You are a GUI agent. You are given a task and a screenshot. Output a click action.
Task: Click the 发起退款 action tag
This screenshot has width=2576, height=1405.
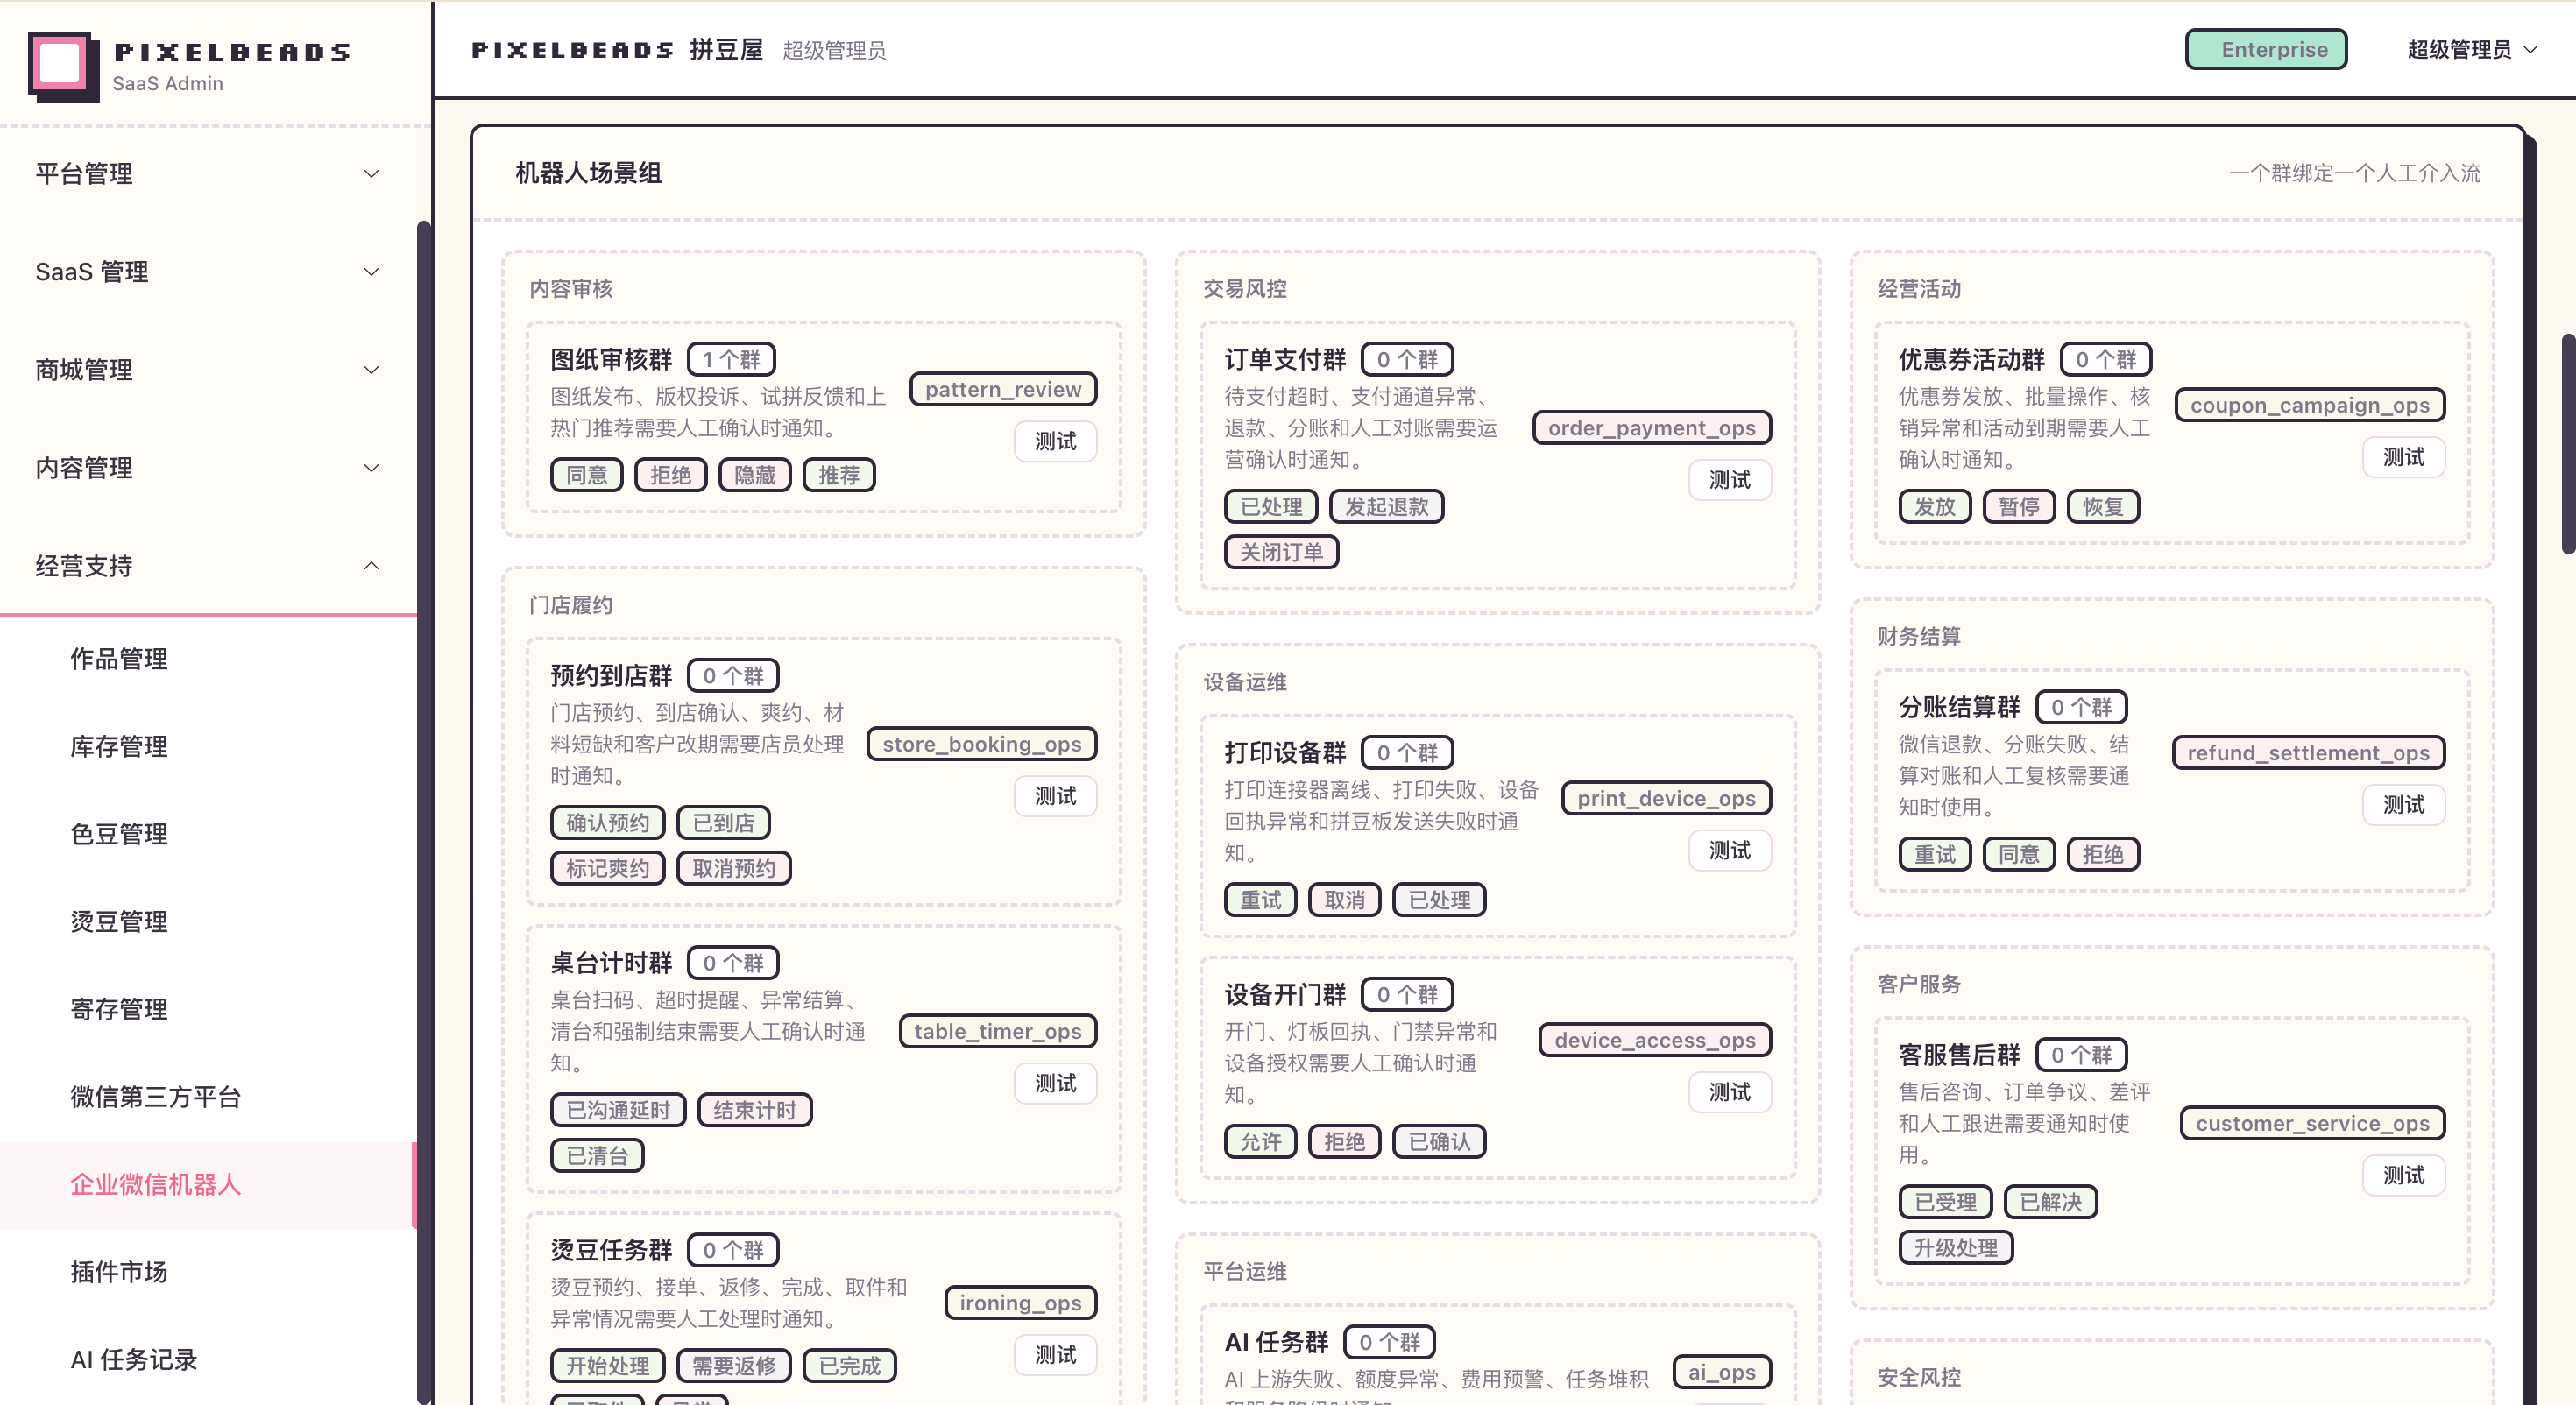[x=1386, y=507]
